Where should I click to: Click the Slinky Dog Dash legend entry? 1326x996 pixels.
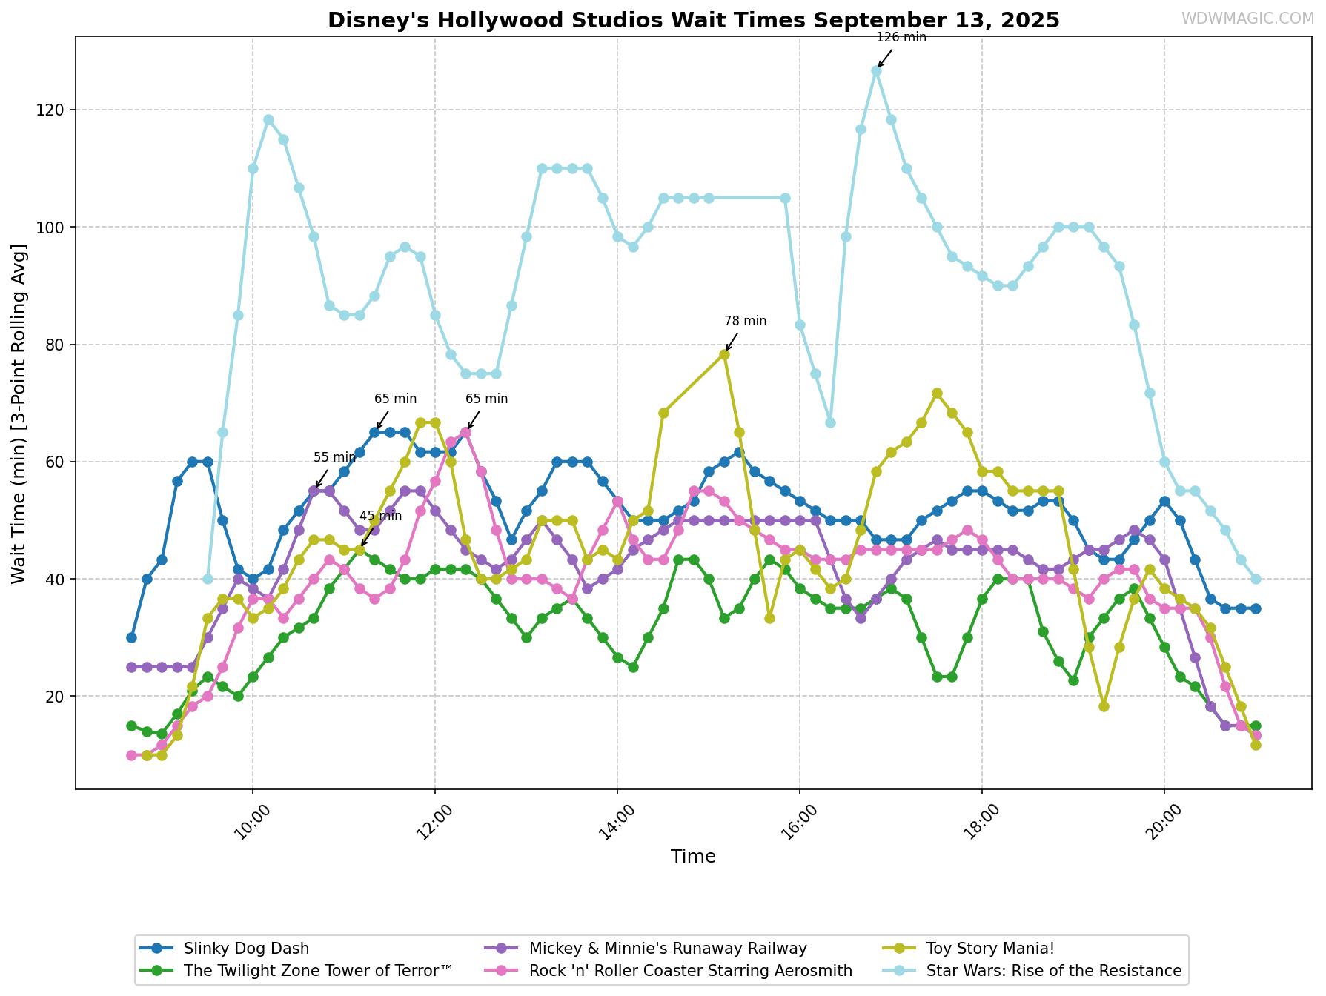point(225,949)
